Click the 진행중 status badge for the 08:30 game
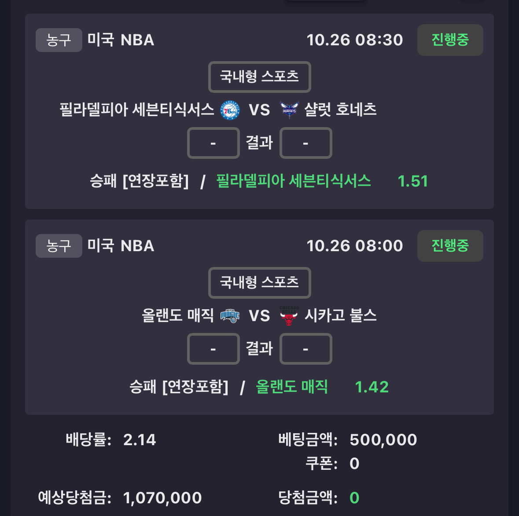Viewport: 519px width, 516px height. coord(450,40)
